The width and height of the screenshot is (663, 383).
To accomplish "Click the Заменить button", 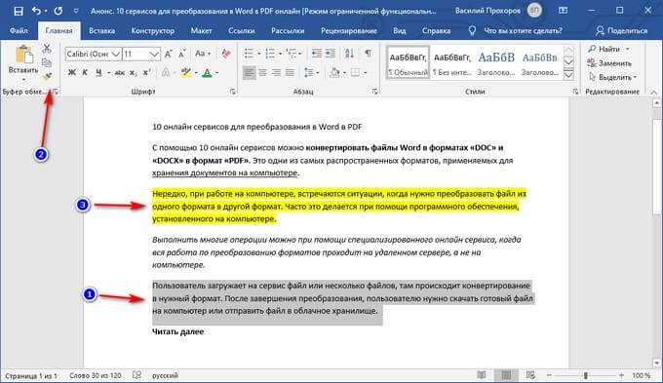I will point(609,63).
